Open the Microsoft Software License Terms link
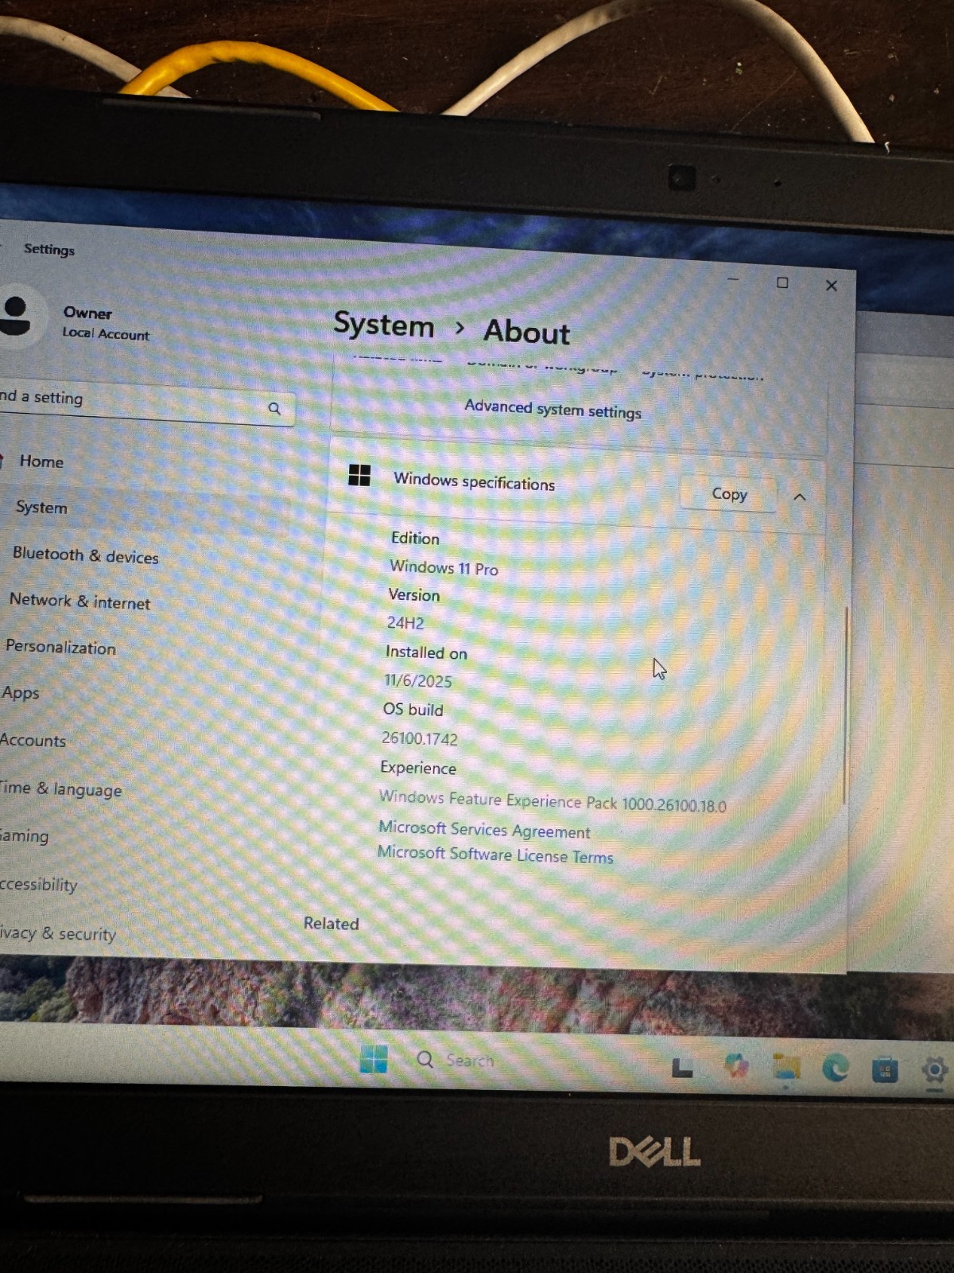Image resolution: width=954 pixels, height=1273 pixels. pyautogui.click(x=495, y=855)
